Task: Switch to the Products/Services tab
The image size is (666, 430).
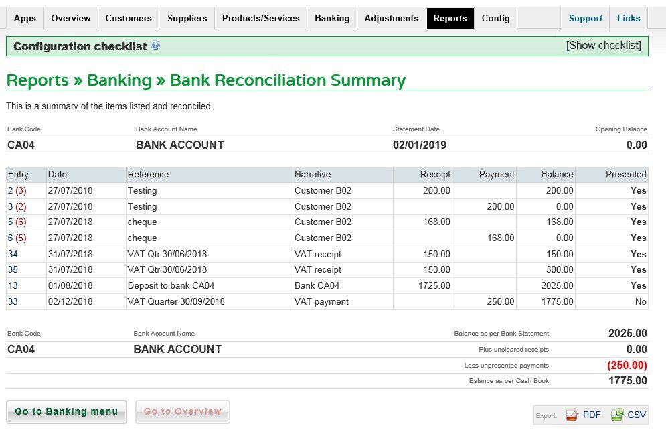Action: pyautogui.click(x=260, y=18)
